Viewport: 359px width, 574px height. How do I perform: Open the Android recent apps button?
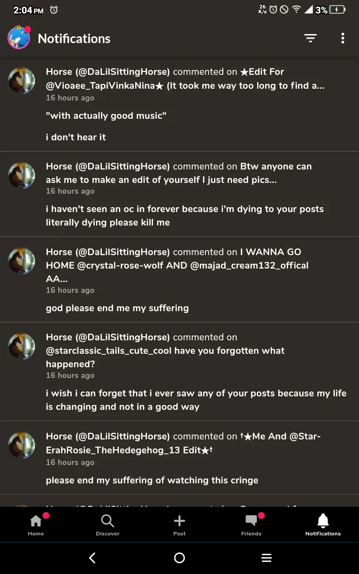point(267,557)
